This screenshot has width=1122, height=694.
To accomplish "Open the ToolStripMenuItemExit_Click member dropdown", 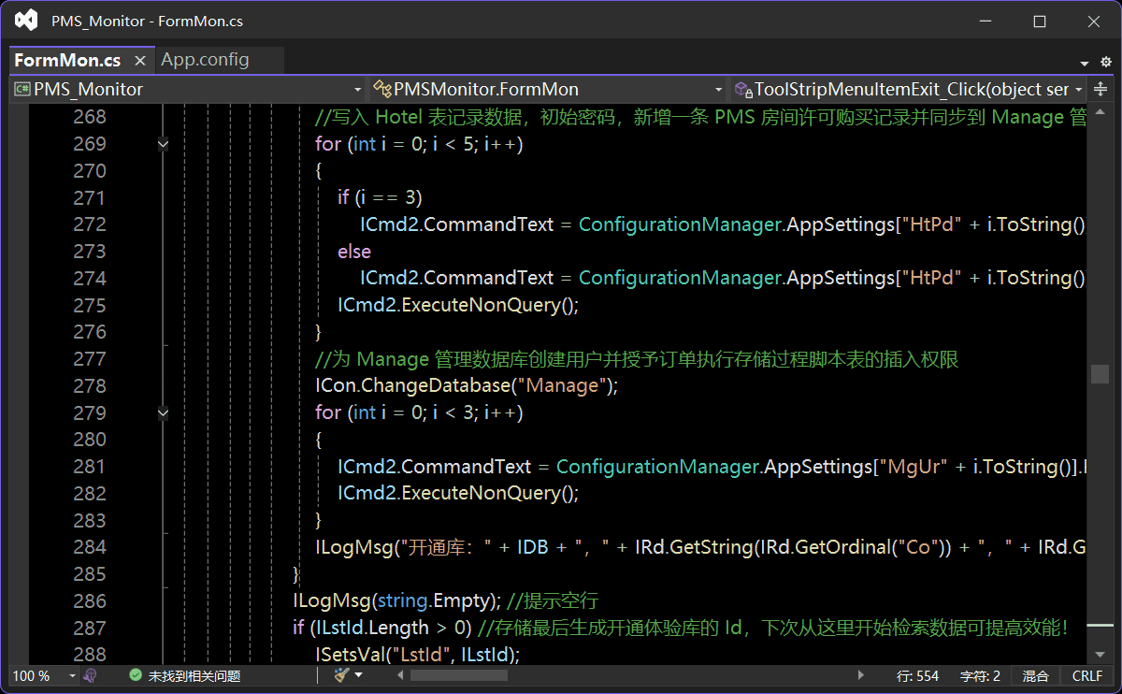I will click(x=1079, y=90).
